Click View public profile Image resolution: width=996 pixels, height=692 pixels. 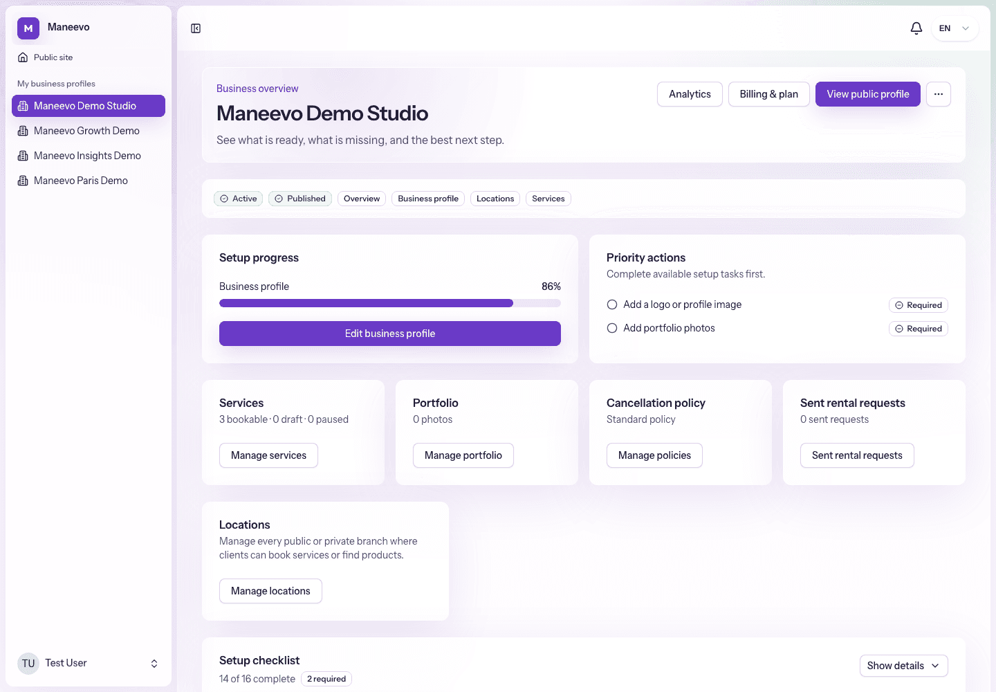tap(868, 94)
